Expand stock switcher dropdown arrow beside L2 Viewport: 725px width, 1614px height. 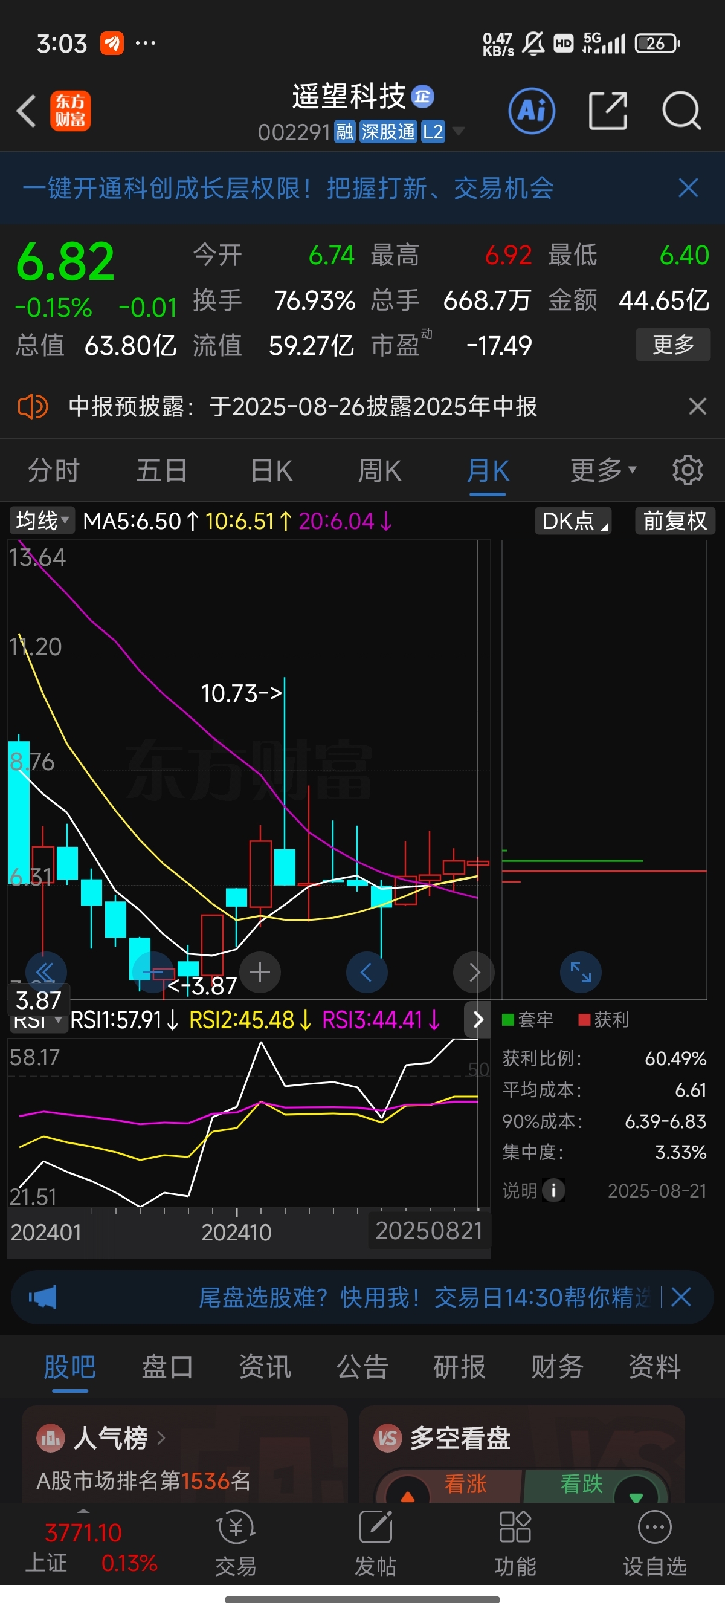pos(459,131)
